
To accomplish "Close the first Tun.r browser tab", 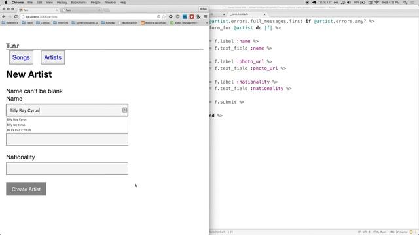I will pos(57,10).
